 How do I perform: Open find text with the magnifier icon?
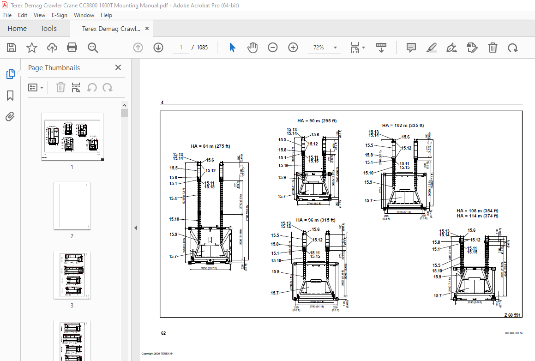pyautogui.click(x=93, y=48)
